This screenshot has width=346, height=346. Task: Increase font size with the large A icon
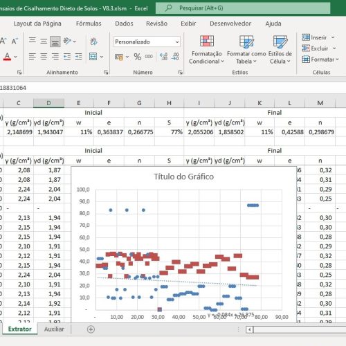tap(3, 42)
